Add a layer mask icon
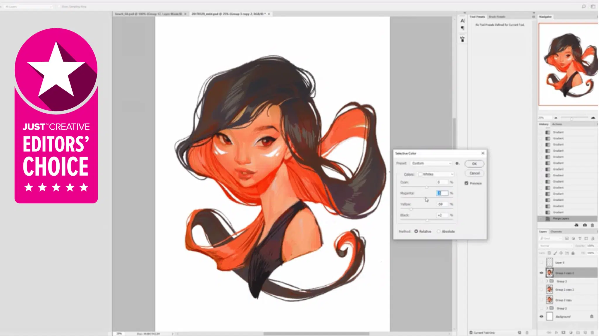 pos(563,332)
